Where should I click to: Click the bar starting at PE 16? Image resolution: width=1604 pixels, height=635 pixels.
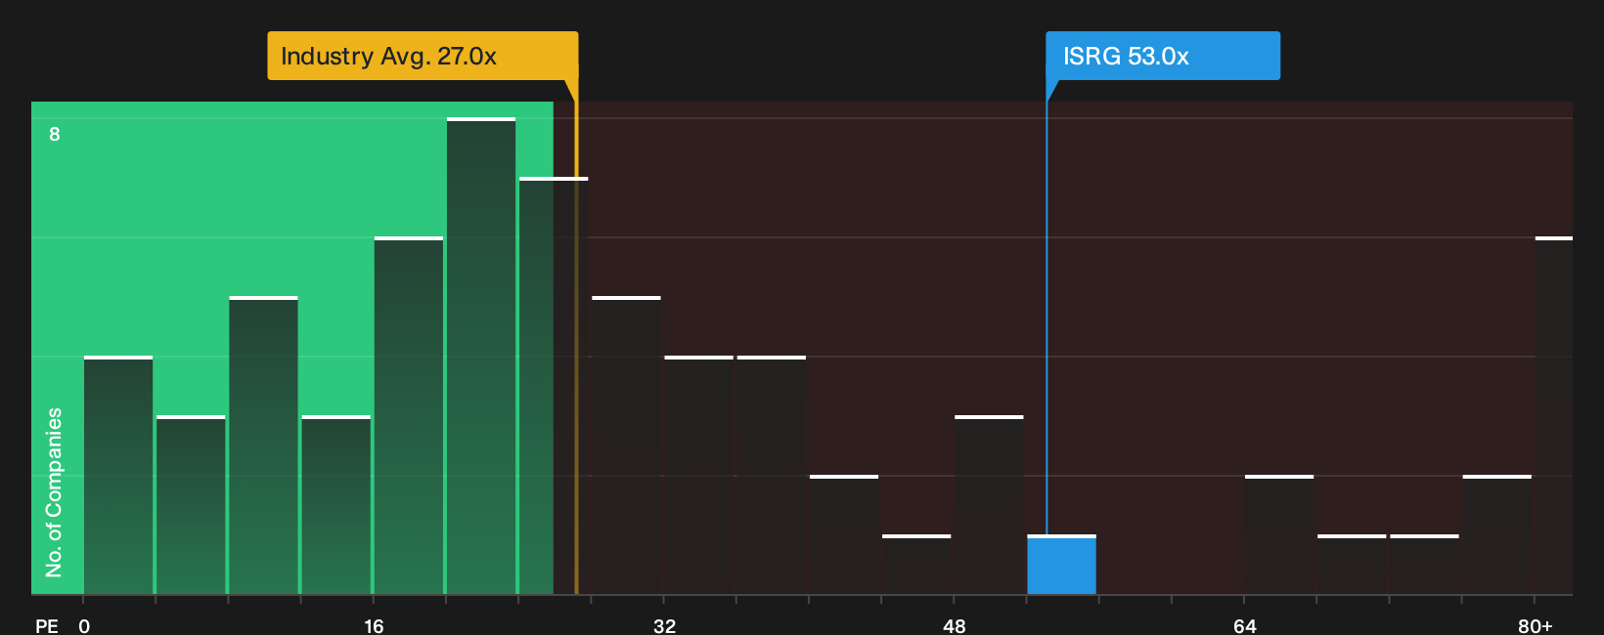409,415
